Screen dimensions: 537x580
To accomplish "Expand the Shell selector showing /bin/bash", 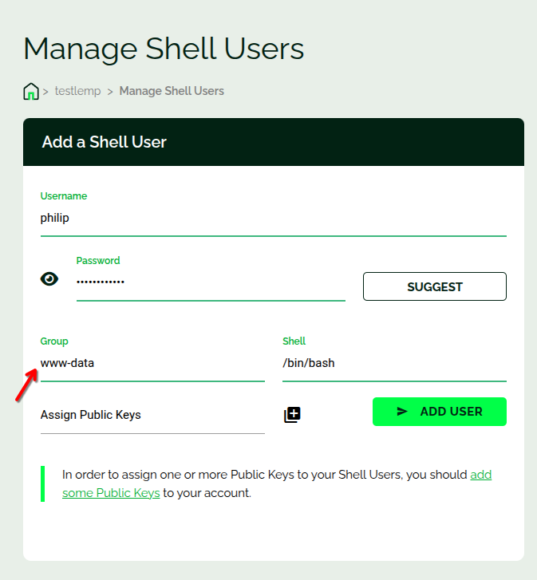I will pos(394,363).
